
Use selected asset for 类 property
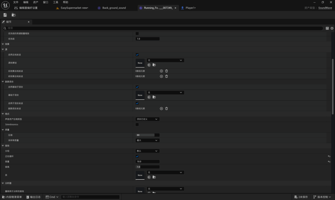click(x=149, y=177)
